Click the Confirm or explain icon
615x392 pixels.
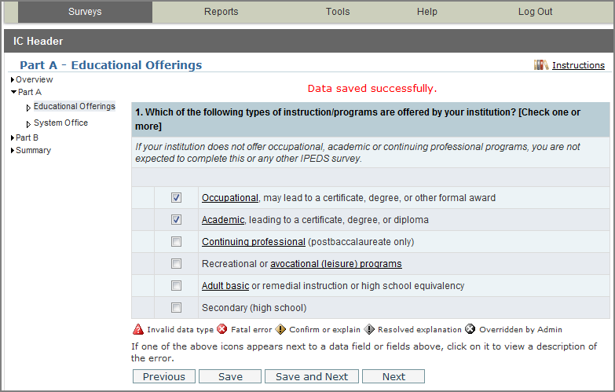click(280, 330)
